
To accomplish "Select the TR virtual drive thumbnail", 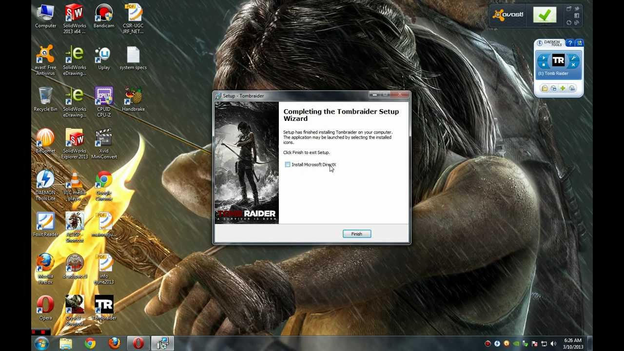I will click(558, 61).
